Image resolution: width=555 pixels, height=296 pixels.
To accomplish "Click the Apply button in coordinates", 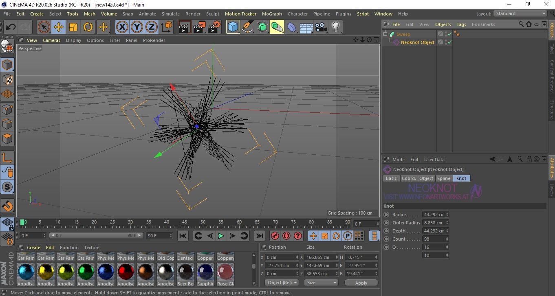I will tap(361, 283).
